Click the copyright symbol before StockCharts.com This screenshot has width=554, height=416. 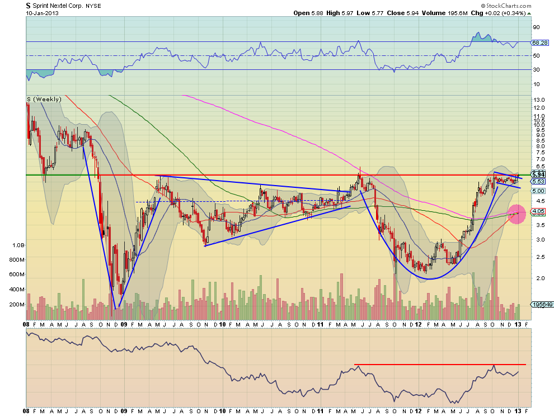[x=483, y=6]
